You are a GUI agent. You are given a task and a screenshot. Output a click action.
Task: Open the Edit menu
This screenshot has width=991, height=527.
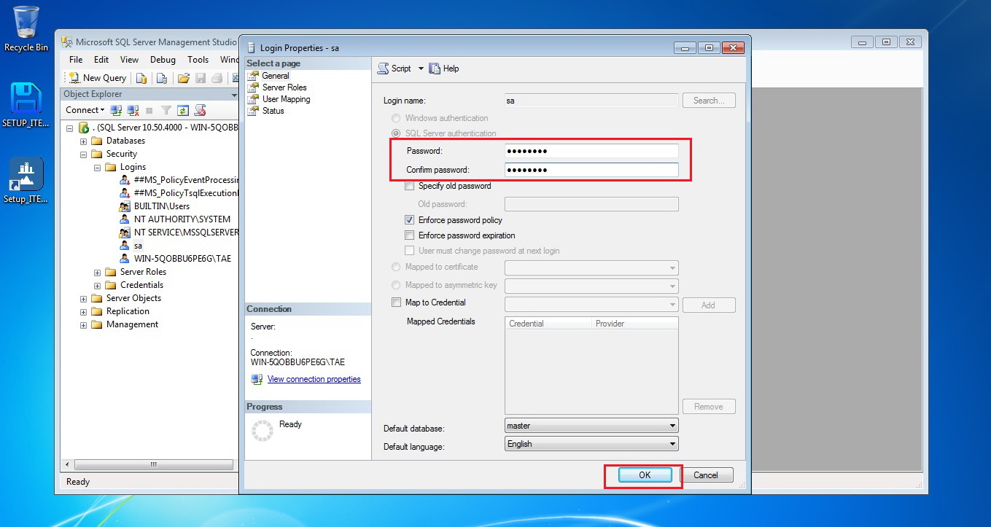tap(101, 60)
